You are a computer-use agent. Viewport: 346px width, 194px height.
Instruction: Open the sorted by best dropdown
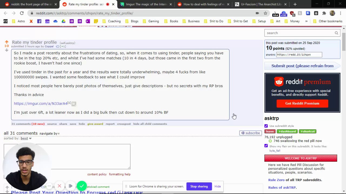pyautogui.click(x=26, y=138)
